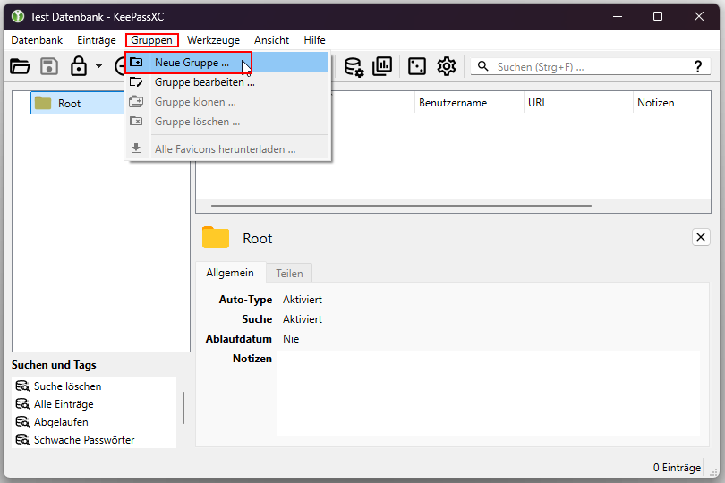Click the KeePassXC title bar logo
The height and width of the screenshot is (483, 725).
coord(18,17)
